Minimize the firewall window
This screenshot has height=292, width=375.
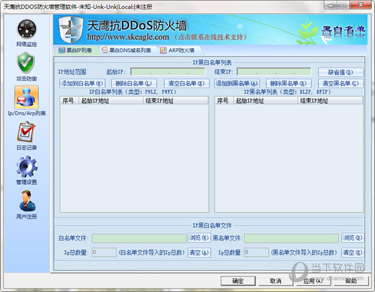point(331,5)
